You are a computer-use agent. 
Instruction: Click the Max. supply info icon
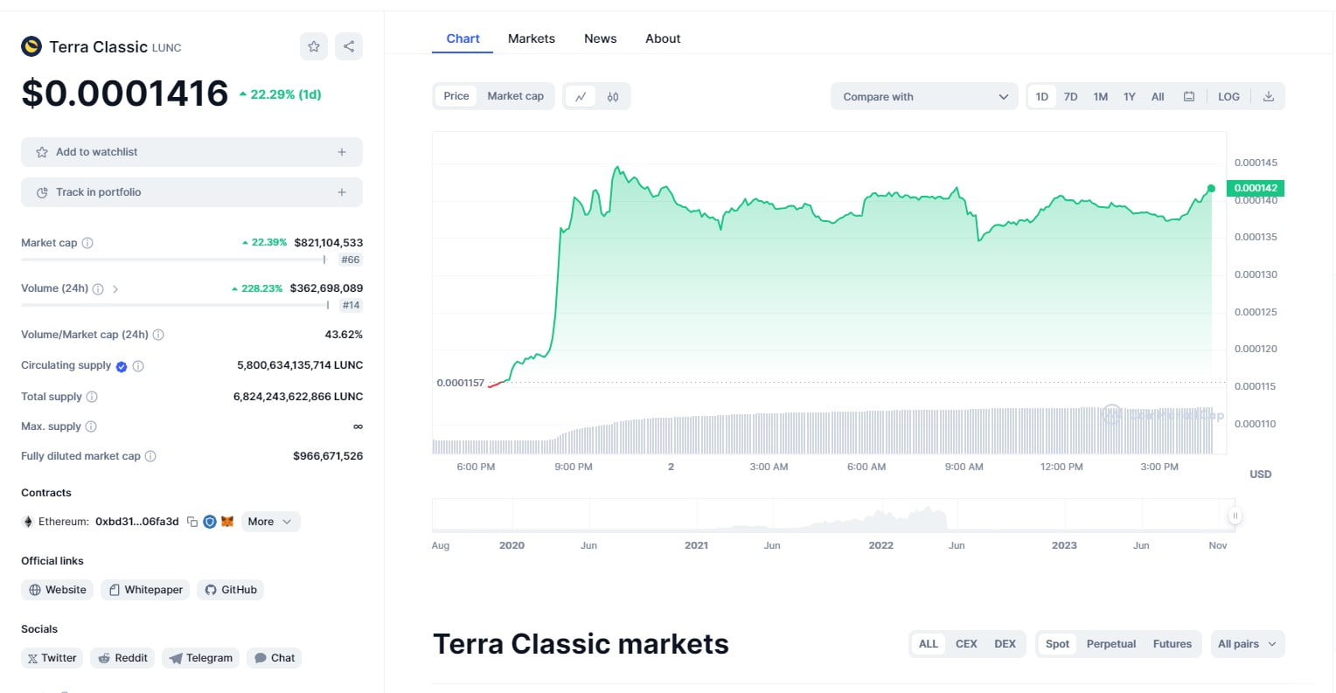coord(91,426)
